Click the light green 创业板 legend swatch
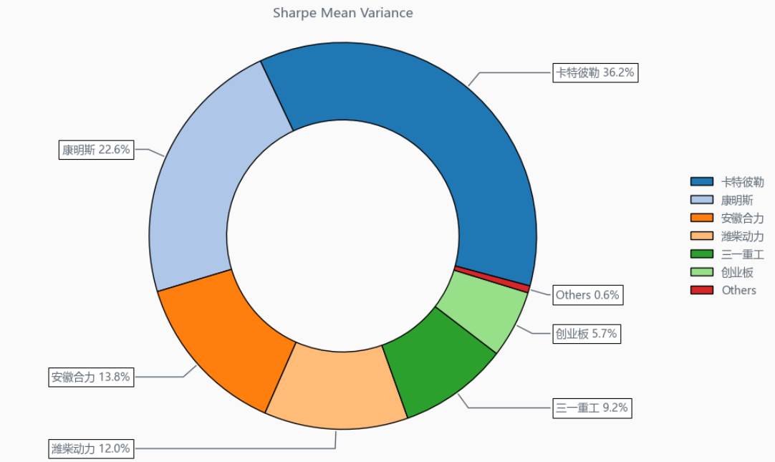The width and height of the screenshot is (775, 462). 702,272
